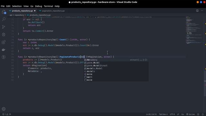The height and width of the screenshot is (116, 206).
Task: Change indentation via Tab Size: 4
Action: click(x=163, y=114)
